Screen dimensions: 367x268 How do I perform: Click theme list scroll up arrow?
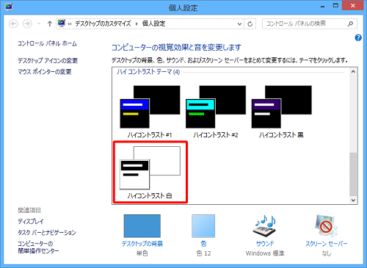(353, 72)
